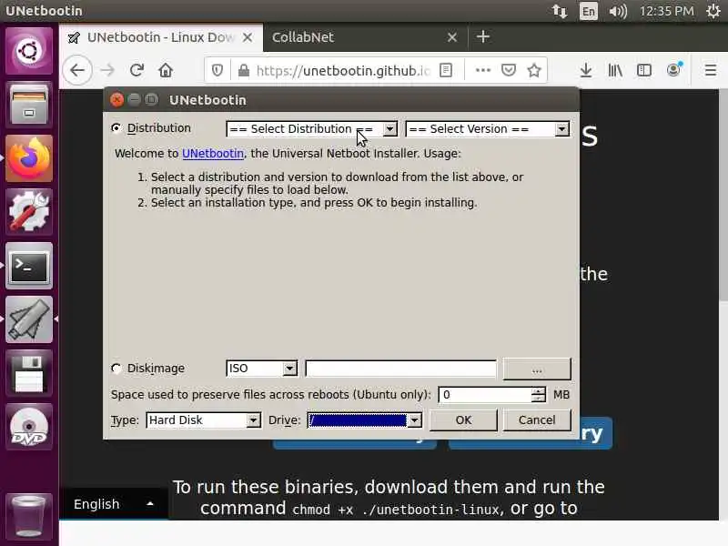Close the CollabNet tab
The height and width of the screenshot is (546, 728).
(x=451, y=37)
